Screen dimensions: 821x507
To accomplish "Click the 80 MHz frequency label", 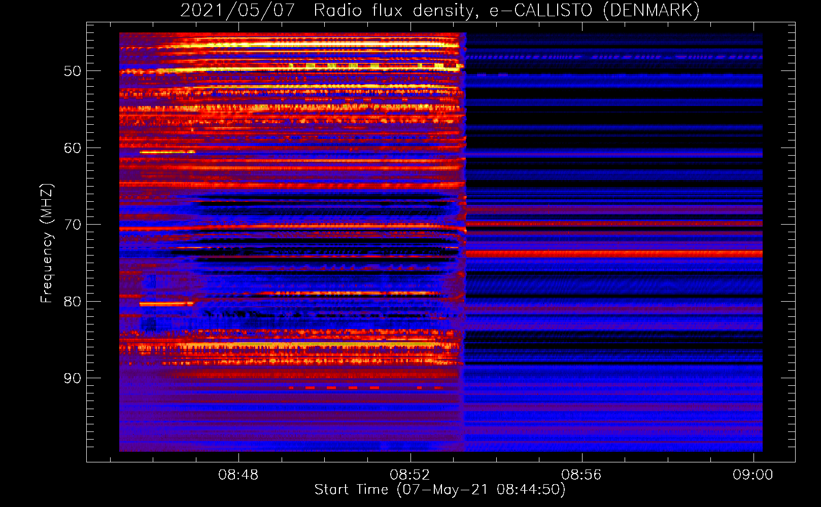I will pos(72,302).
